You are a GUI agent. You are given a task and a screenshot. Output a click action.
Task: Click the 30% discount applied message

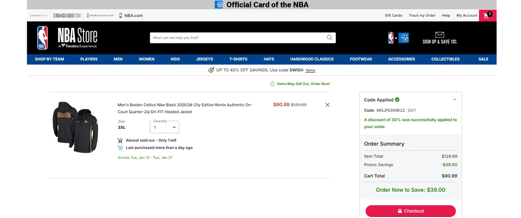pyautogui.click(x=411, y=123)
